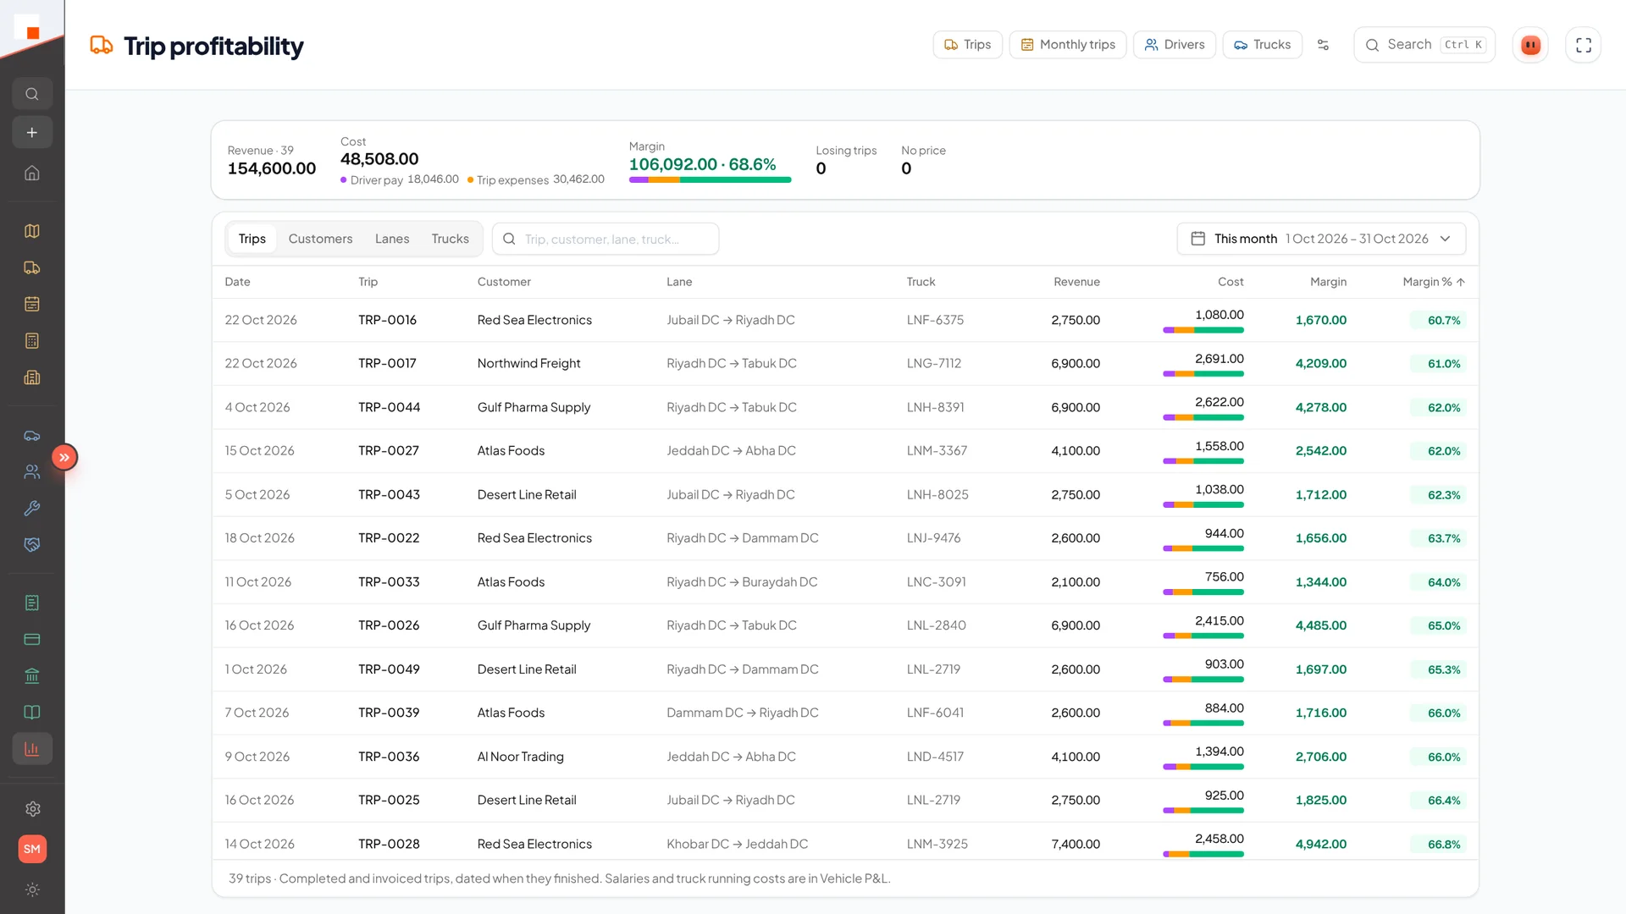This screenshot has width=1626, height=914.
Task: Toggle the light/dark theme sun icon
Action: click(32, 889)
